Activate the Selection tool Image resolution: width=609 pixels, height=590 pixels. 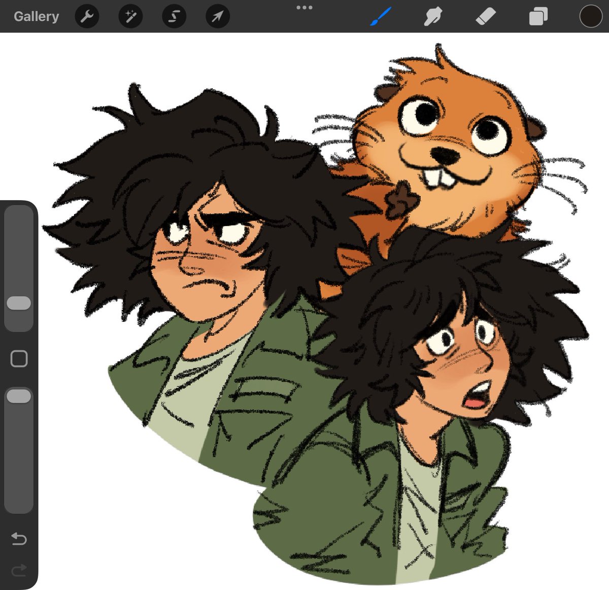[x=174, y=17]
